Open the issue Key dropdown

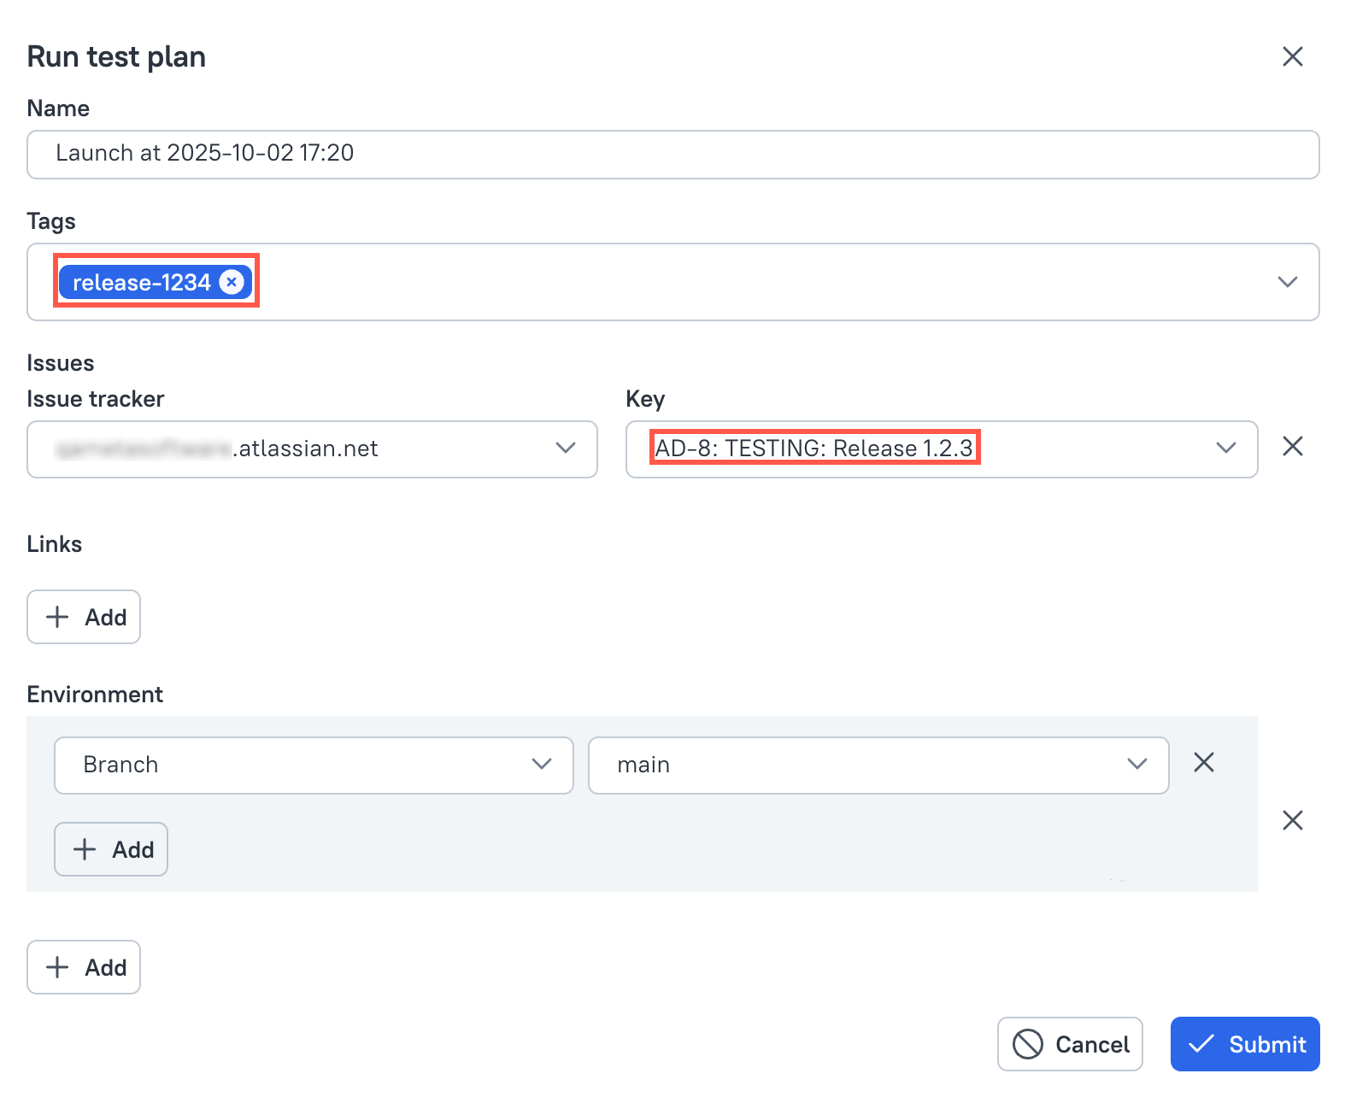coord(1225,449)
